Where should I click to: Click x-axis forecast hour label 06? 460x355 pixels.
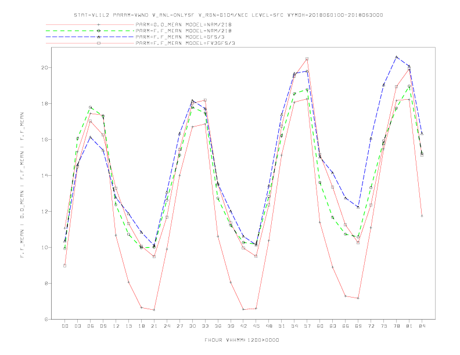(91, 326)
